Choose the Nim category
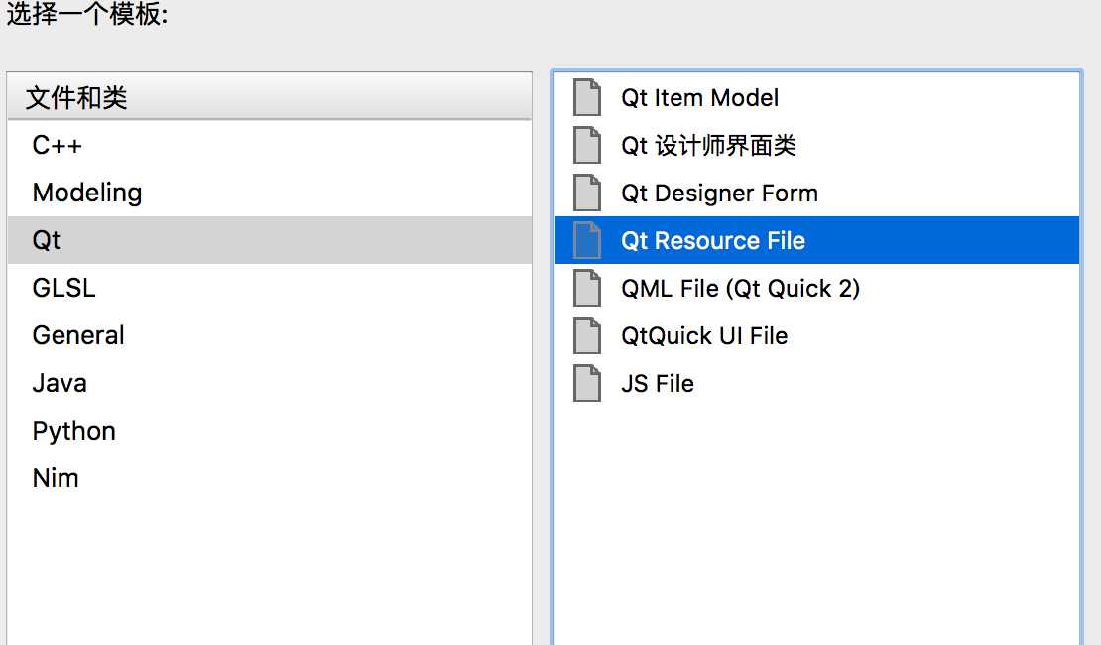 click(x=270, y=478)
